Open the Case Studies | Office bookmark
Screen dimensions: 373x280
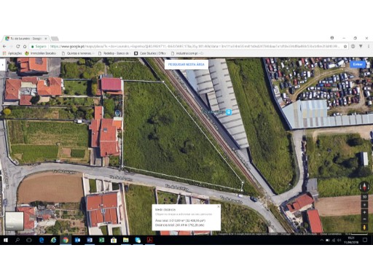pos(150,53)
